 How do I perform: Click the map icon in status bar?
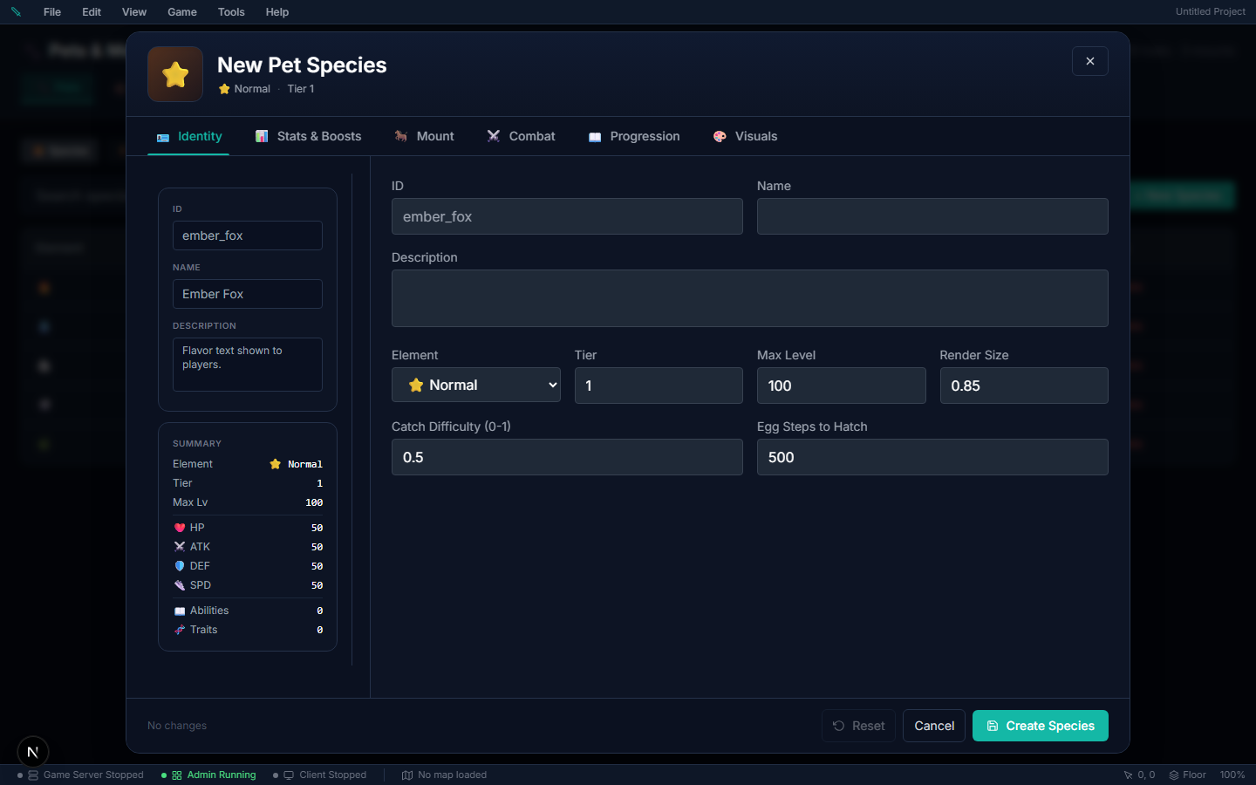click(x=407, y=775)
